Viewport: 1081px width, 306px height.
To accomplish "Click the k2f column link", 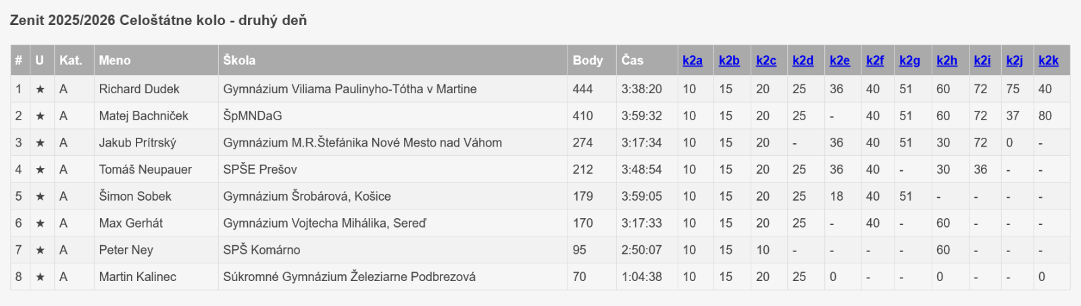I will click(875, 61).
